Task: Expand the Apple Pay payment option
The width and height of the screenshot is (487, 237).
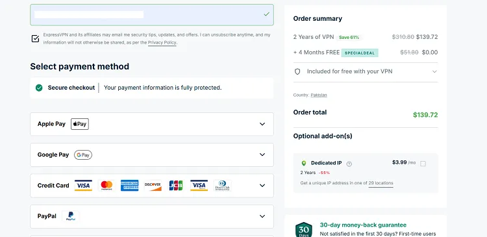Action: tap(152, 124)
